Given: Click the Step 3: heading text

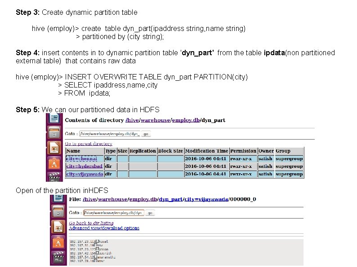Looking at the screenshot, I should coord(27,12).
